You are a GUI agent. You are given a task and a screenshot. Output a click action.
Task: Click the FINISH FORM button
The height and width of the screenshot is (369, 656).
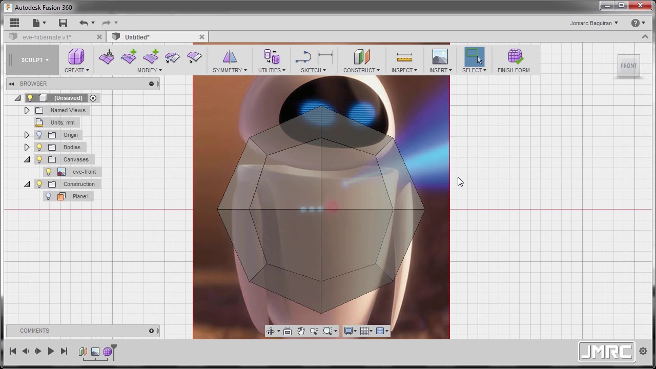[x=514, y=70]
